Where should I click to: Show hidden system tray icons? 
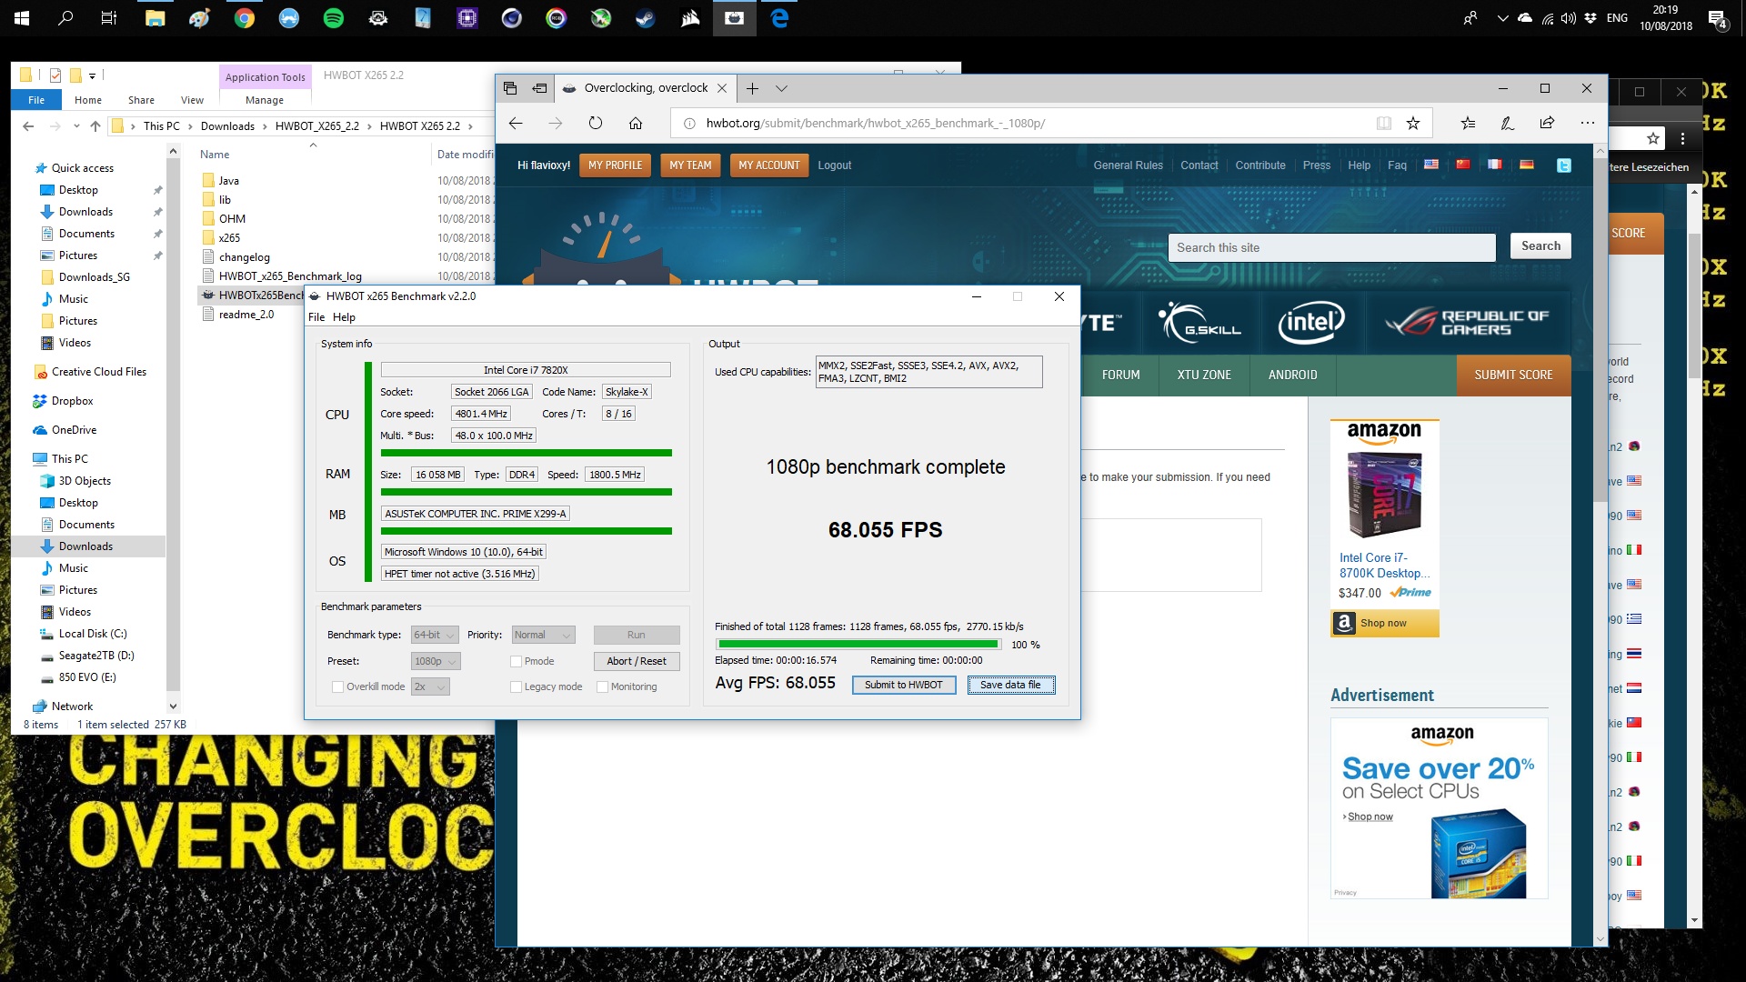coord(1502,18)
